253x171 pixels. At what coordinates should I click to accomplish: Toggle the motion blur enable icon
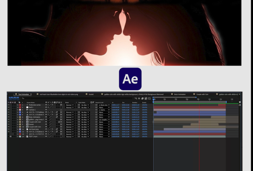(146, 98)
